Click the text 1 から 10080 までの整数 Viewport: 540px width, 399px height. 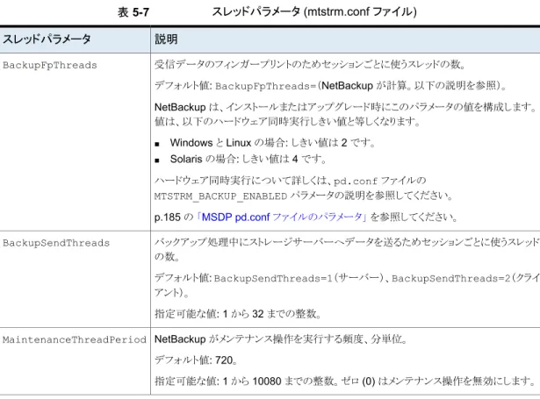click(x=280, y=381)
